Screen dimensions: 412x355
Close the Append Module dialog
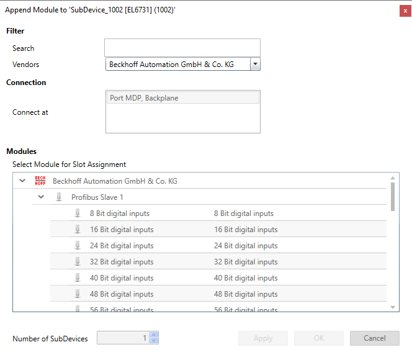click(405, 11)
